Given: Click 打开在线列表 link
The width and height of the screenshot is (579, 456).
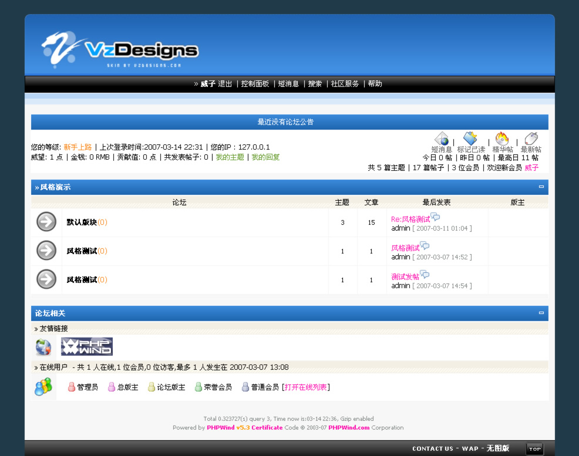Looking at the screenshot, I should (x=306, y=387).
